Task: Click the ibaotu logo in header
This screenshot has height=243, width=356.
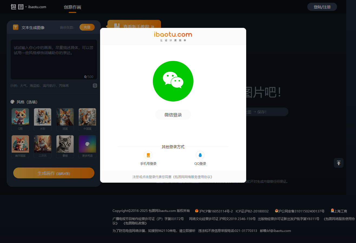Action: point(28,7)
